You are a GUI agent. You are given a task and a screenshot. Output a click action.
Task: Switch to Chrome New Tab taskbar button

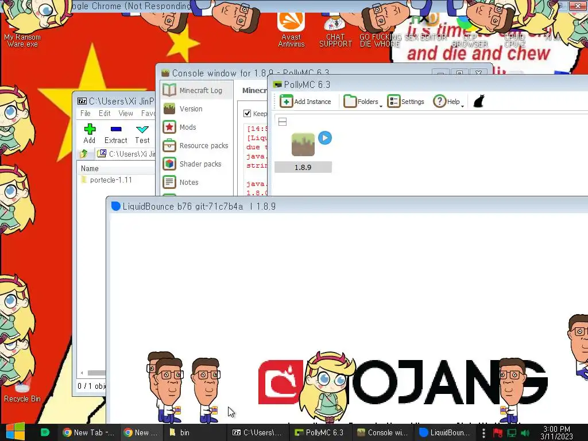[x=88, y=432]
